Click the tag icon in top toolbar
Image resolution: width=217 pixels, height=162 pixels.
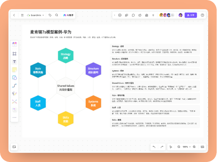[x=50, y=15]
